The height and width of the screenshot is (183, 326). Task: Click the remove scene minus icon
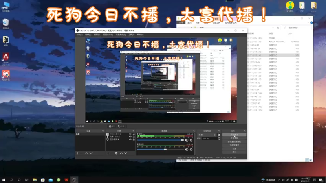click(82, 153)
